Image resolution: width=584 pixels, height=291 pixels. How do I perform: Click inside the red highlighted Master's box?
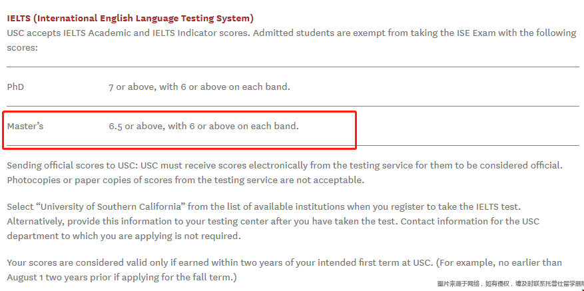click(180, 130)
